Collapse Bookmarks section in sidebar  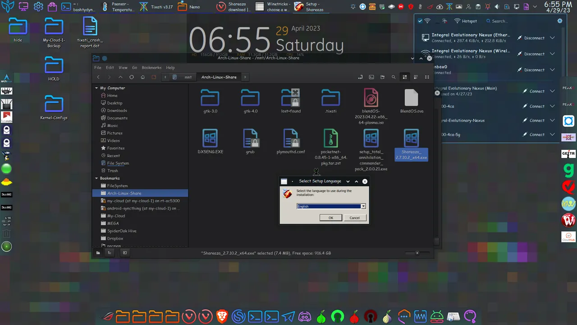tap(96, 178)
